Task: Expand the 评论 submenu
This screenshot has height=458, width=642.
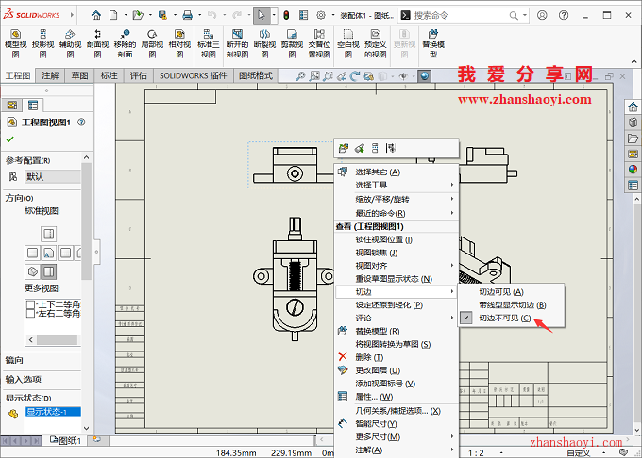Action: (397, 318)
